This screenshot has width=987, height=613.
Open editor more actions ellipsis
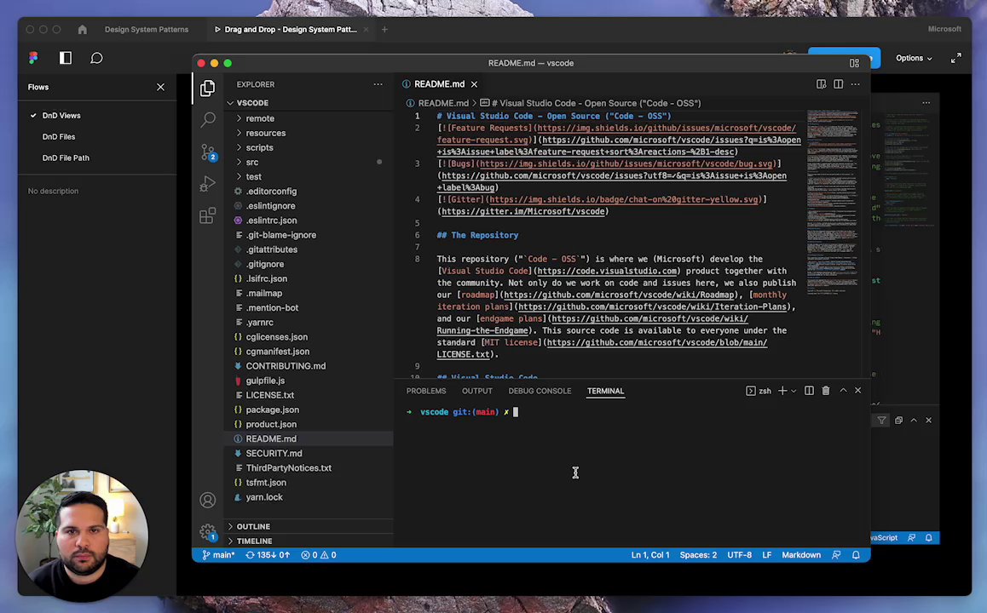pyautogui.click(x=856, y=83)
